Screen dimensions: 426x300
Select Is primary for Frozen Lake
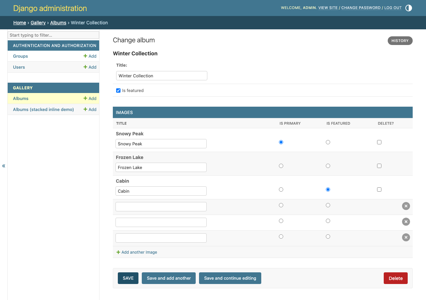(x=281, y=166)
